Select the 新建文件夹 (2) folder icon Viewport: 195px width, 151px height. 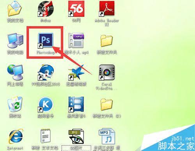pos(106,104)
